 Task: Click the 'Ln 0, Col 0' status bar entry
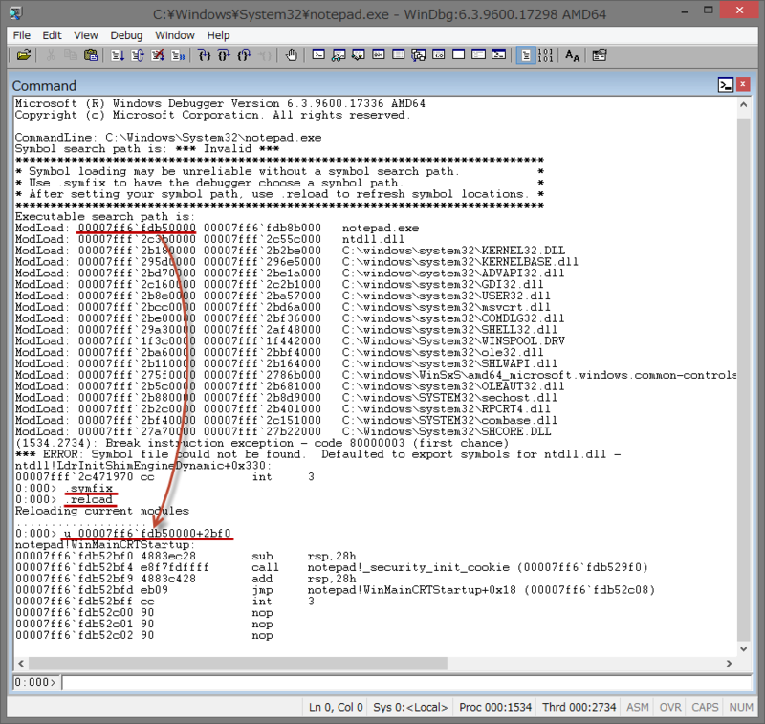[336, 707]
